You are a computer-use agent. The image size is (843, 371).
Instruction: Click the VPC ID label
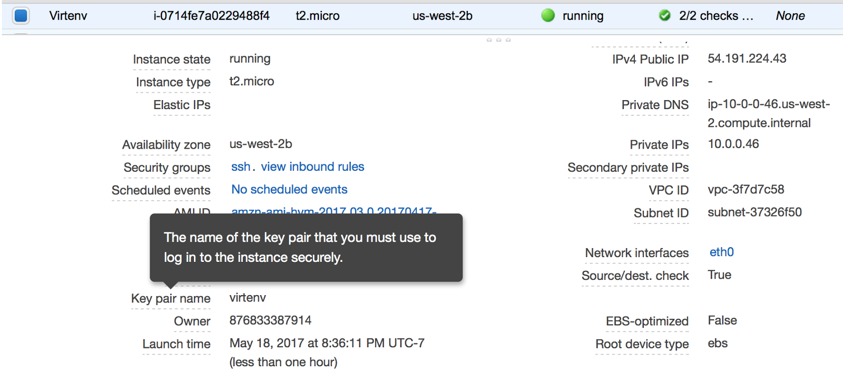(668, 190)
